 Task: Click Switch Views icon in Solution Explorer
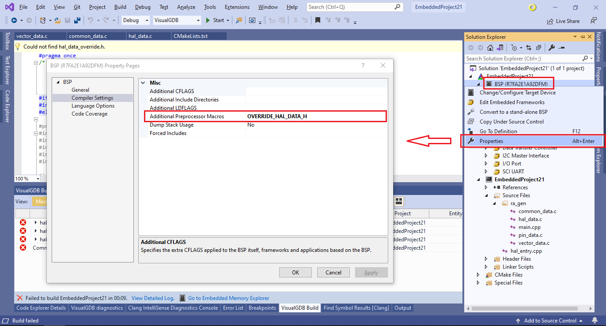[500, 48]
